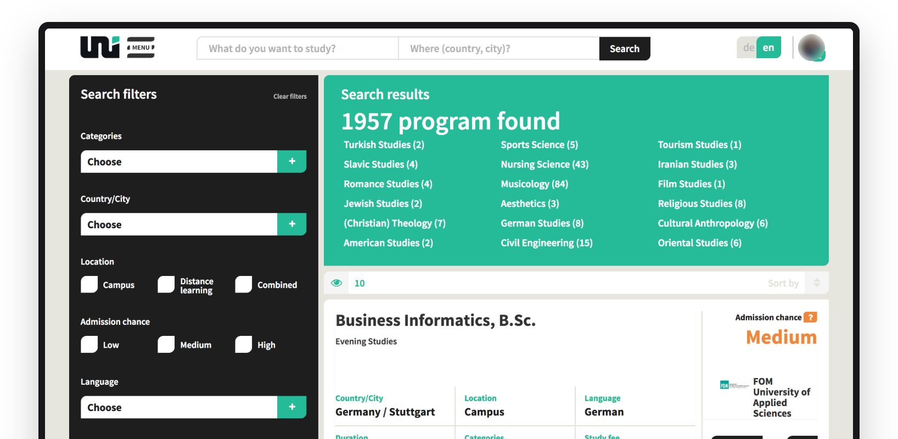The width and height of the screenshot is (898, 439).
Task: Check the Campus location checkbox
Action: [x=89, y=285]
